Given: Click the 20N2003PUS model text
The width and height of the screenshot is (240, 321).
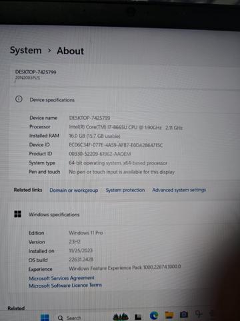Looking at the screenshot, I should click(27, 78).
